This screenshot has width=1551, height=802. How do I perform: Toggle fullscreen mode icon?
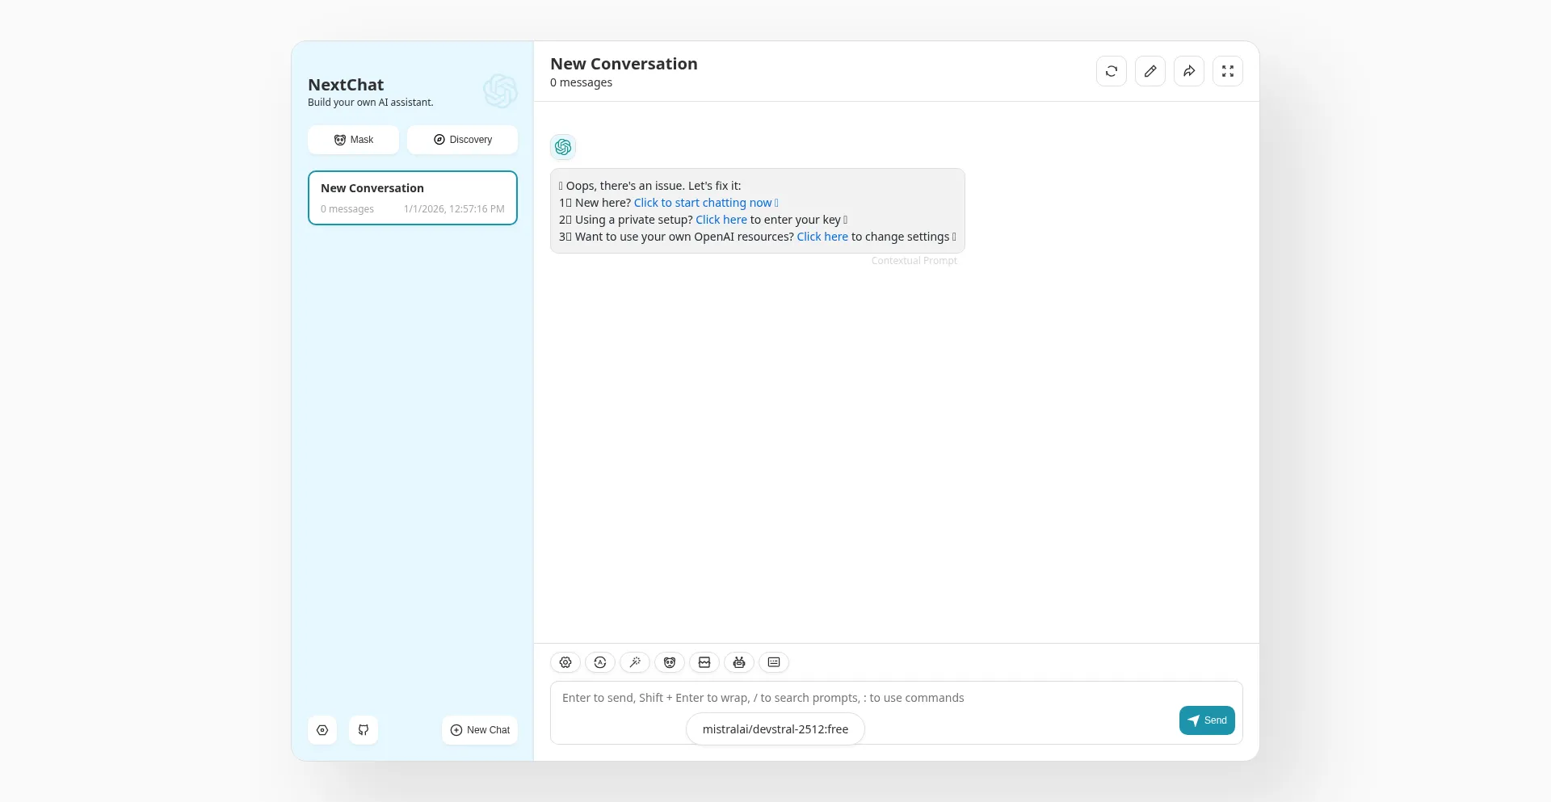pyautogui.click(x=1228, y=71)
